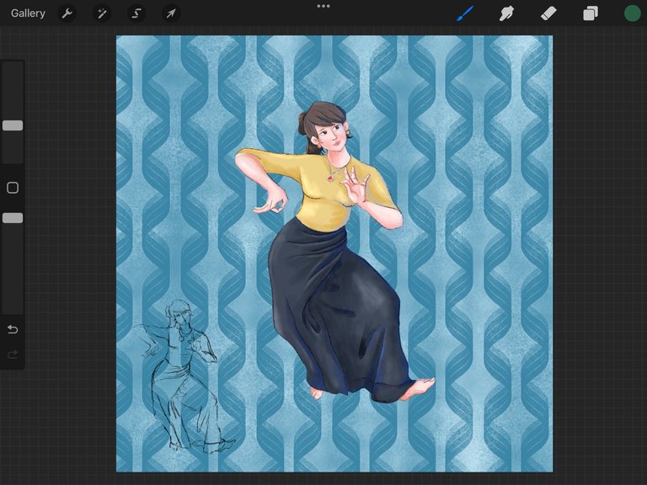This screenshot has height=485, width=647.
Task: Open the Actions wrench menu
Action: pos(67,13)
